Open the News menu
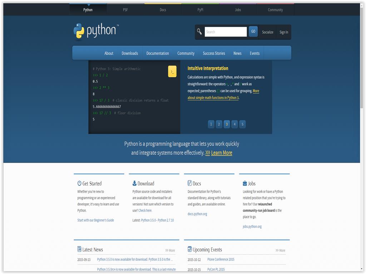The width and height of the screenshot is (366, 274). (237, 54)
